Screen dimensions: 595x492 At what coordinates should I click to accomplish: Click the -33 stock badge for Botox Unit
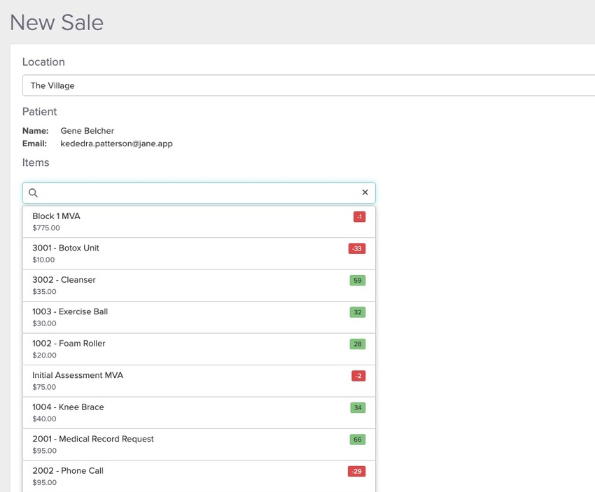[x=357, y=248]
